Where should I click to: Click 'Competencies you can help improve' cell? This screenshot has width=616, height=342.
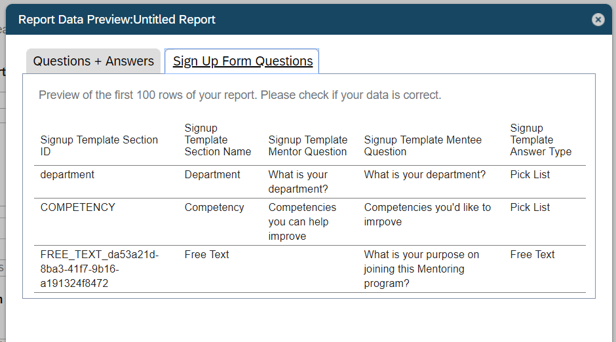point(302,222)
